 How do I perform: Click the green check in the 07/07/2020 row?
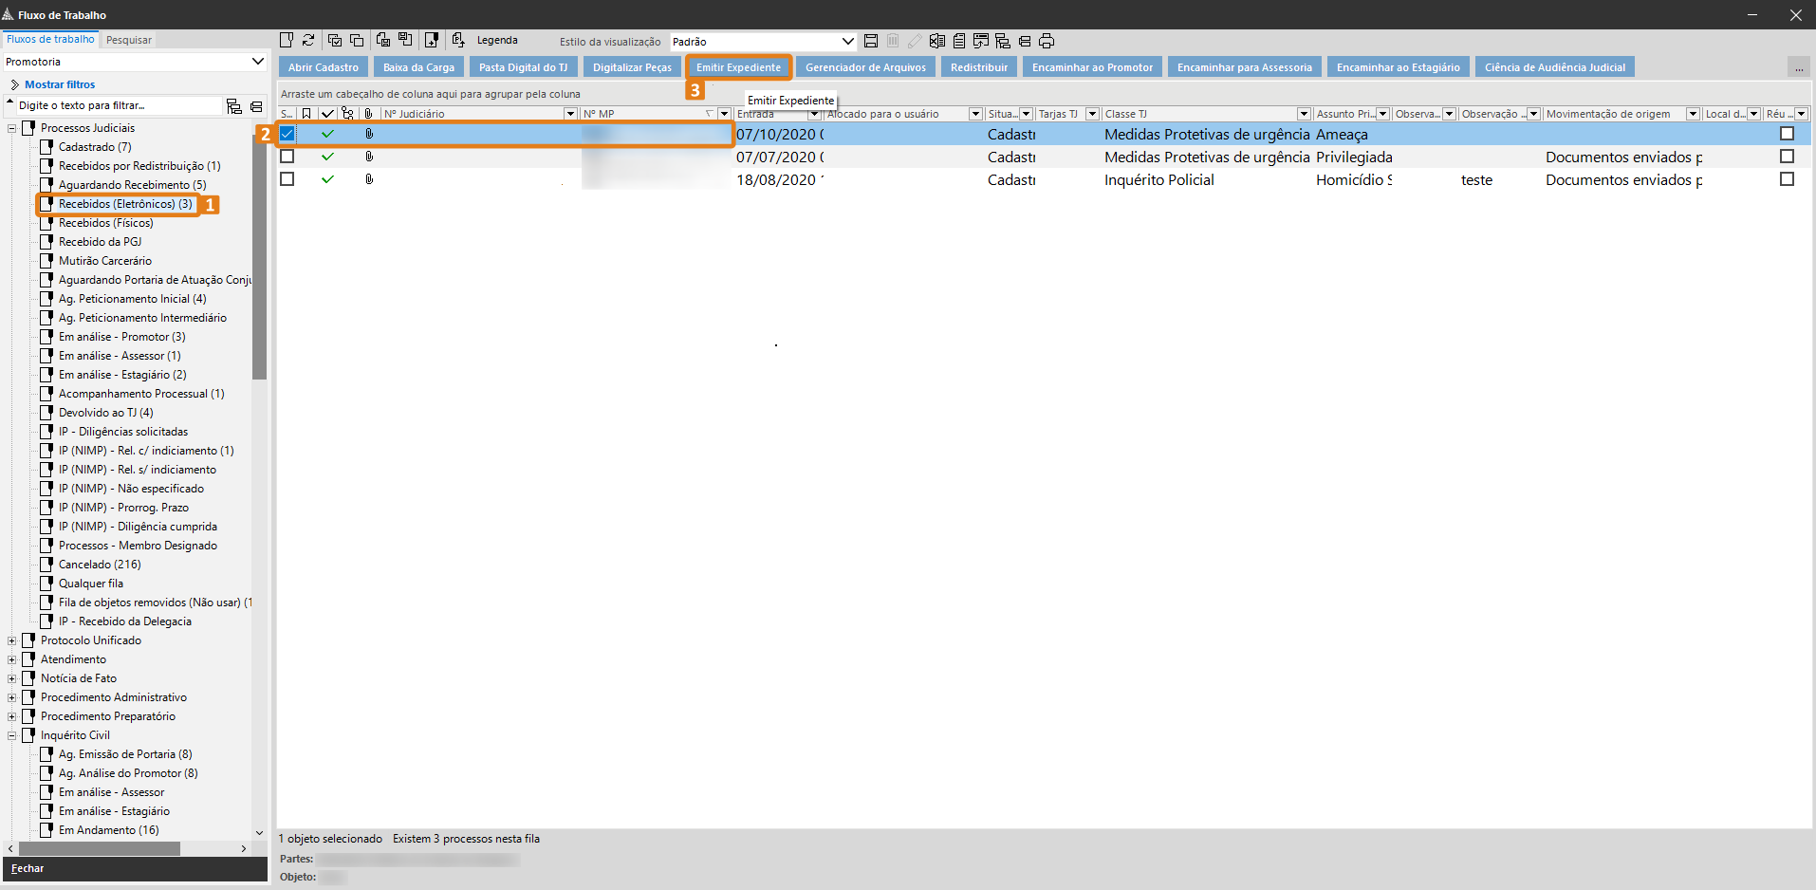tap(327, 157)
